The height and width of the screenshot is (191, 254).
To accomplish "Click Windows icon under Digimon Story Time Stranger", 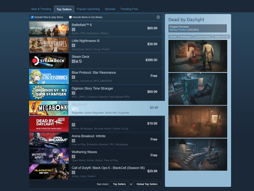I will click(x=73, y=93).
